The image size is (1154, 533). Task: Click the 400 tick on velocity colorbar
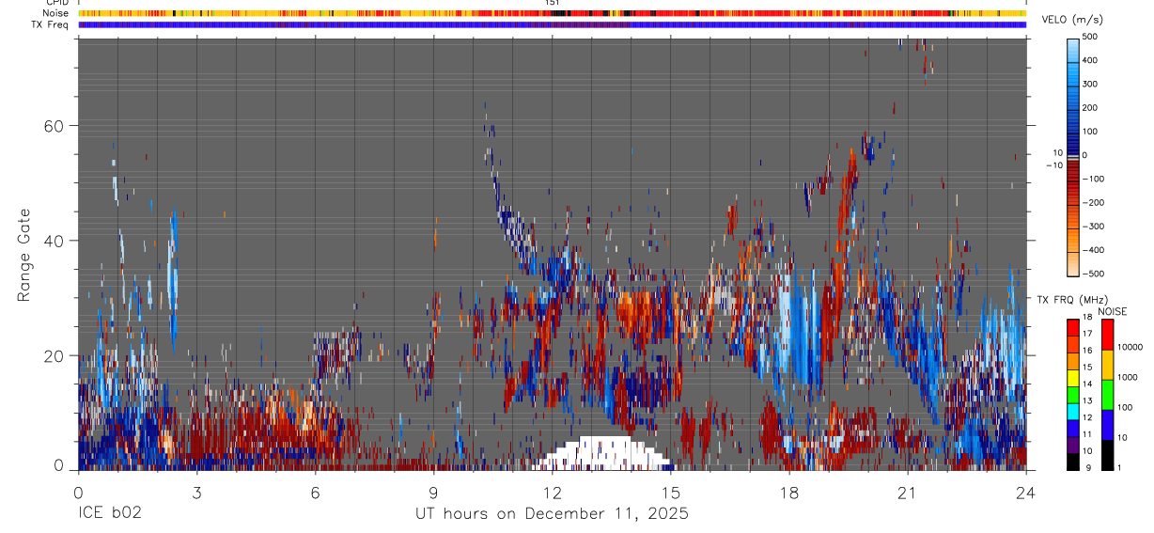1091,60
